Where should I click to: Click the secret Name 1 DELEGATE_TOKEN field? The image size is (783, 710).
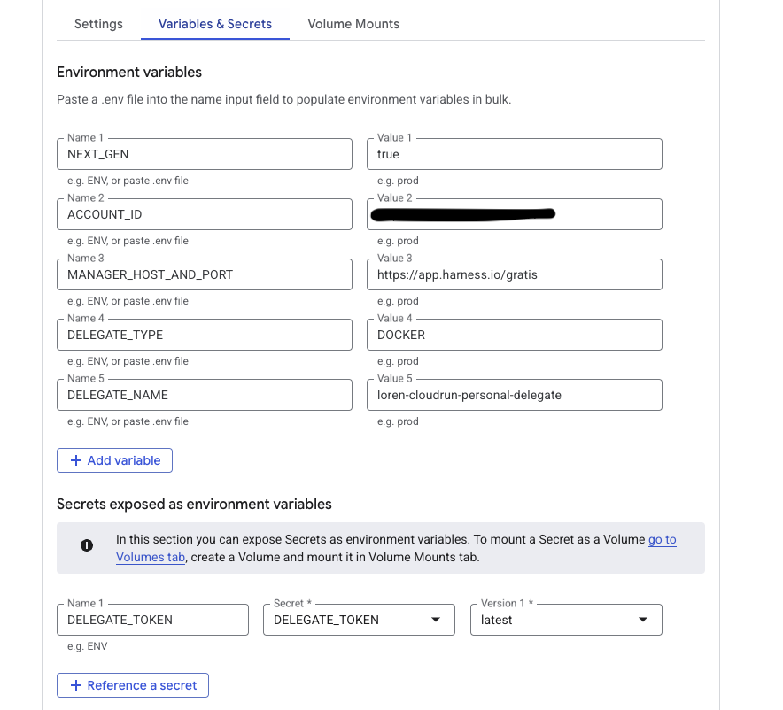coord(152,620)
